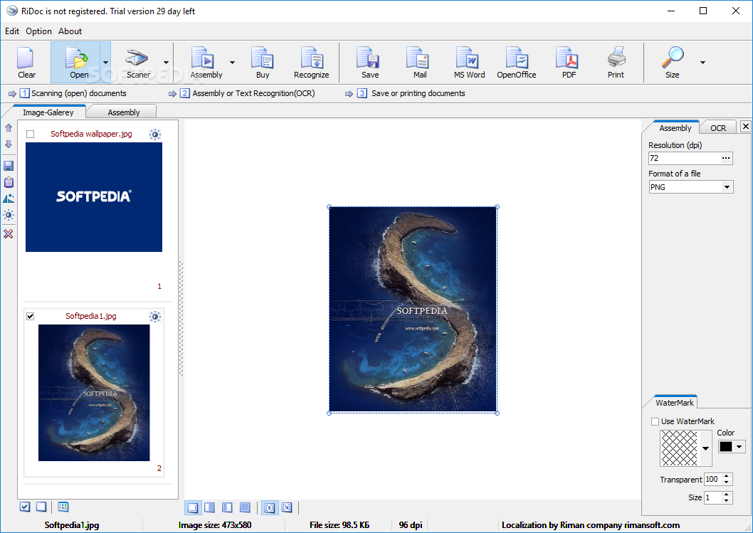753x533 pixels.
Task: Open the Option menu
Action: (38, 31)
